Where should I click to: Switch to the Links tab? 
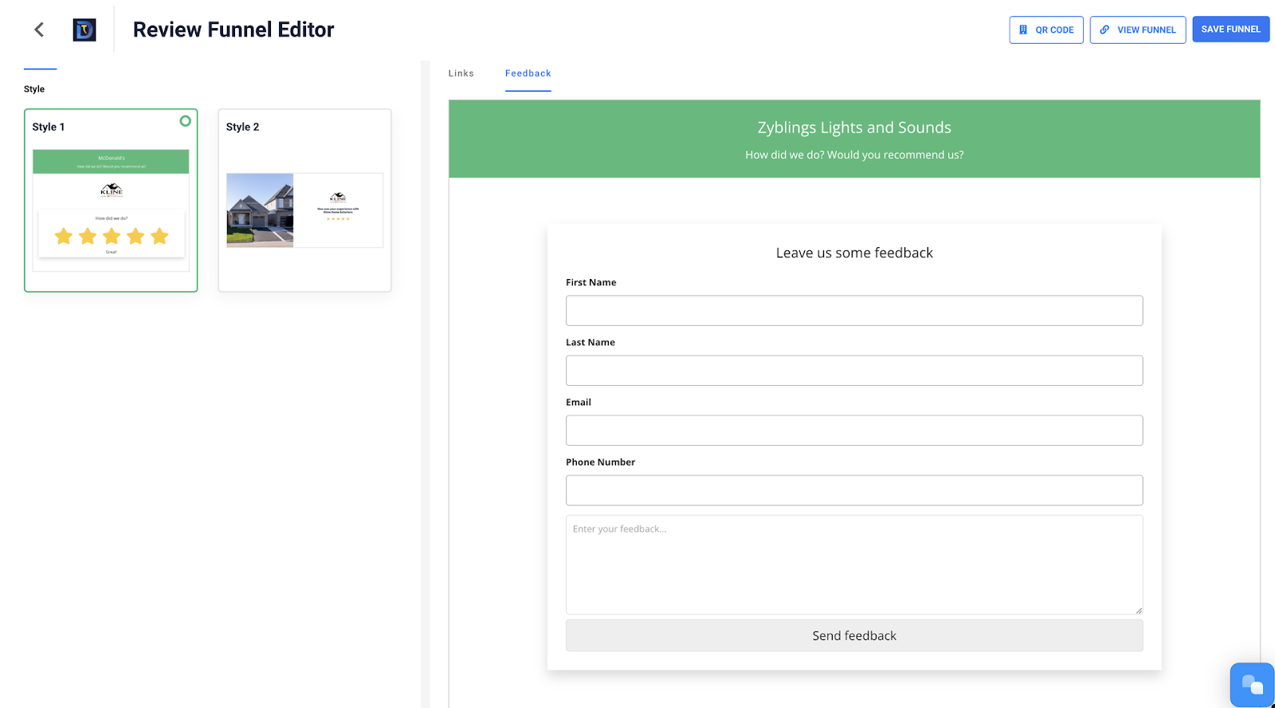click(461, 73)
